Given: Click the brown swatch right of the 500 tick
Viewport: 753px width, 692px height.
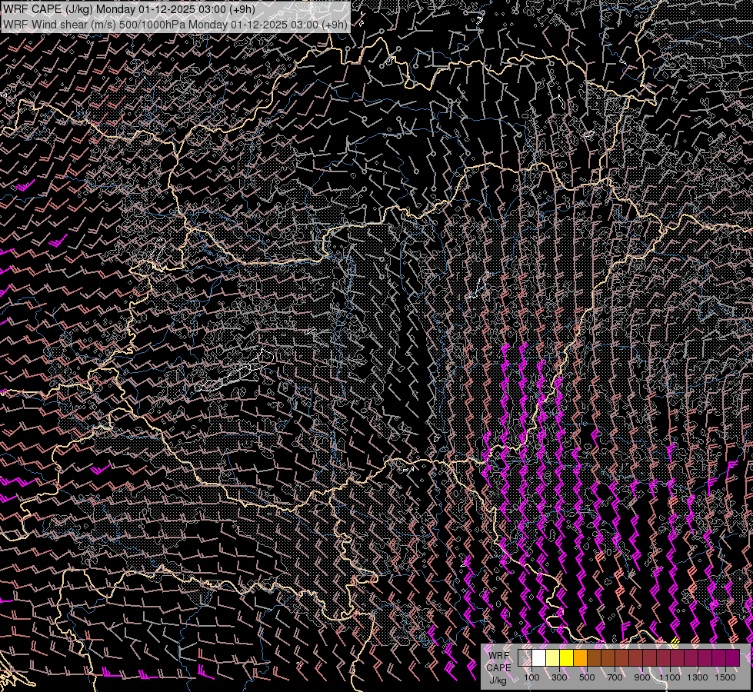Looking at the screenshot, I should click(x=595, y=658).
